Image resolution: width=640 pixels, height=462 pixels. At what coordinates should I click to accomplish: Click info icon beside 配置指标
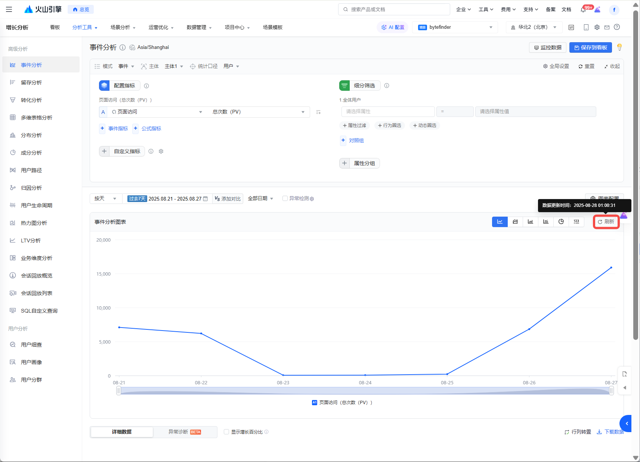click(x=146, y=86)
